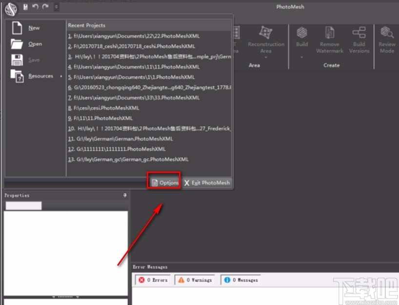Open quick access toolbar customize dropdown
Screen dimensions: 399x305
point(57,7)
